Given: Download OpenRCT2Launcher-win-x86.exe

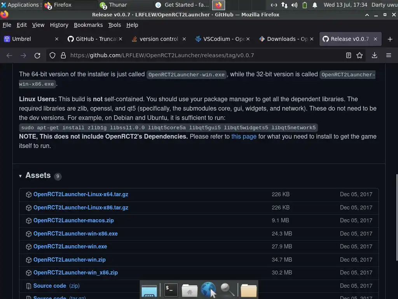Looking at the screenshot, I should pyautogui.click(x=76, y=234).
